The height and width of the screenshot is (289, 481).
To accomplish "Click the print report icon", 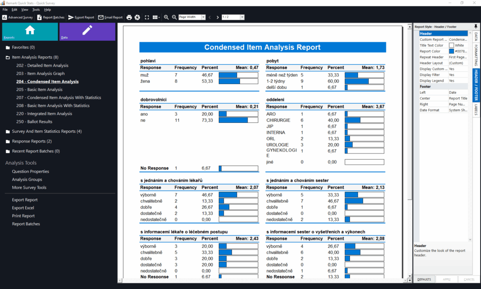I will click(x=129, y=17).
